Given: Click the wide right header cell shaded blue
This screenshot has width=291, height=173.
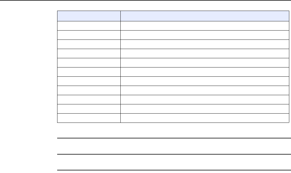Looking at the screenshot, I should (205, 16).
